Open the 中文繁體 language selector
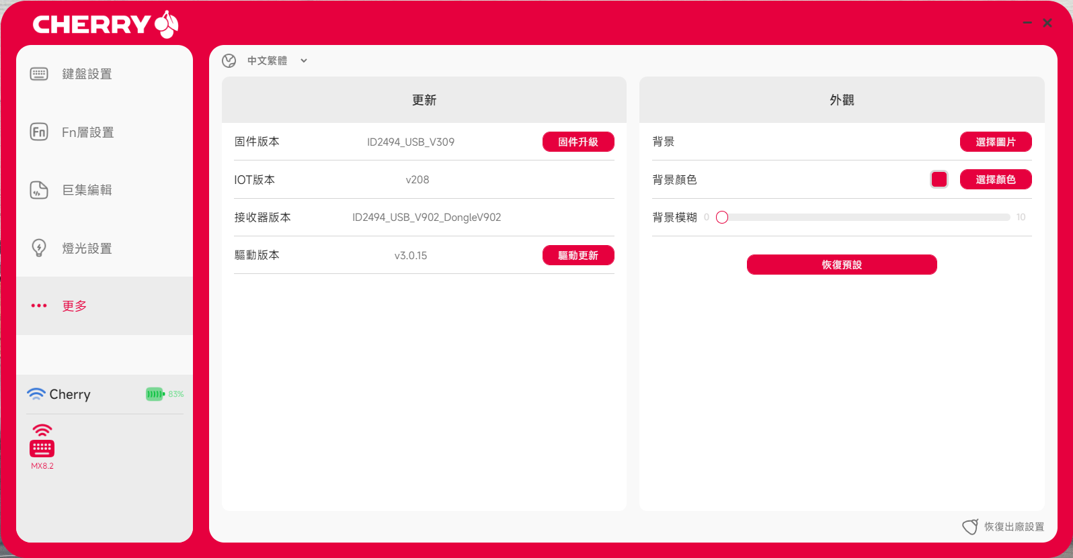Viewport: 1073px width, 558px height. tap(268, 61)
